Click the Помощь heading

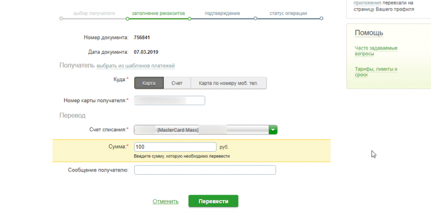pos(369,33)
